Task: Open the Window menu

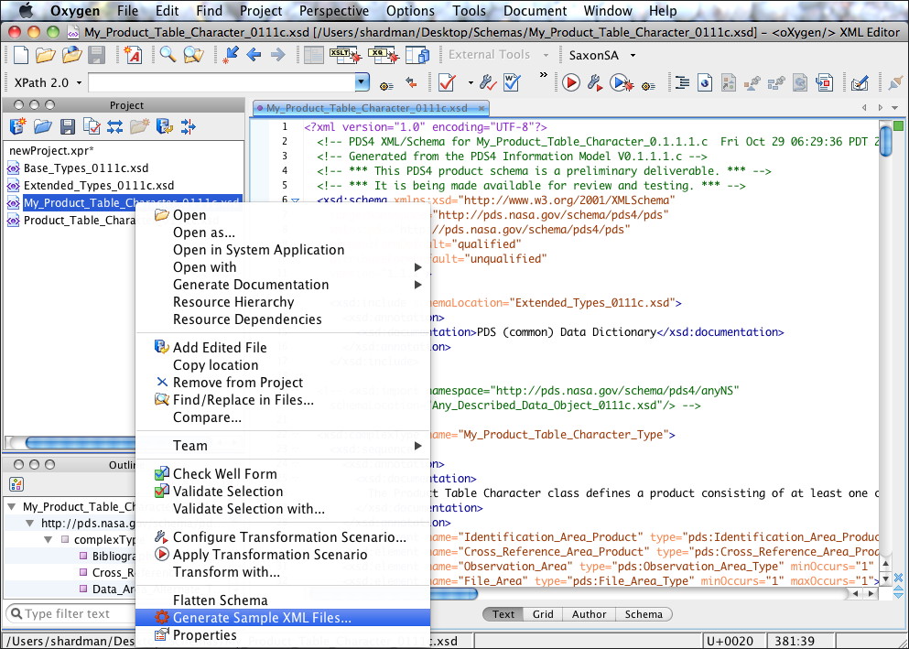Action: tap(608, 11)
